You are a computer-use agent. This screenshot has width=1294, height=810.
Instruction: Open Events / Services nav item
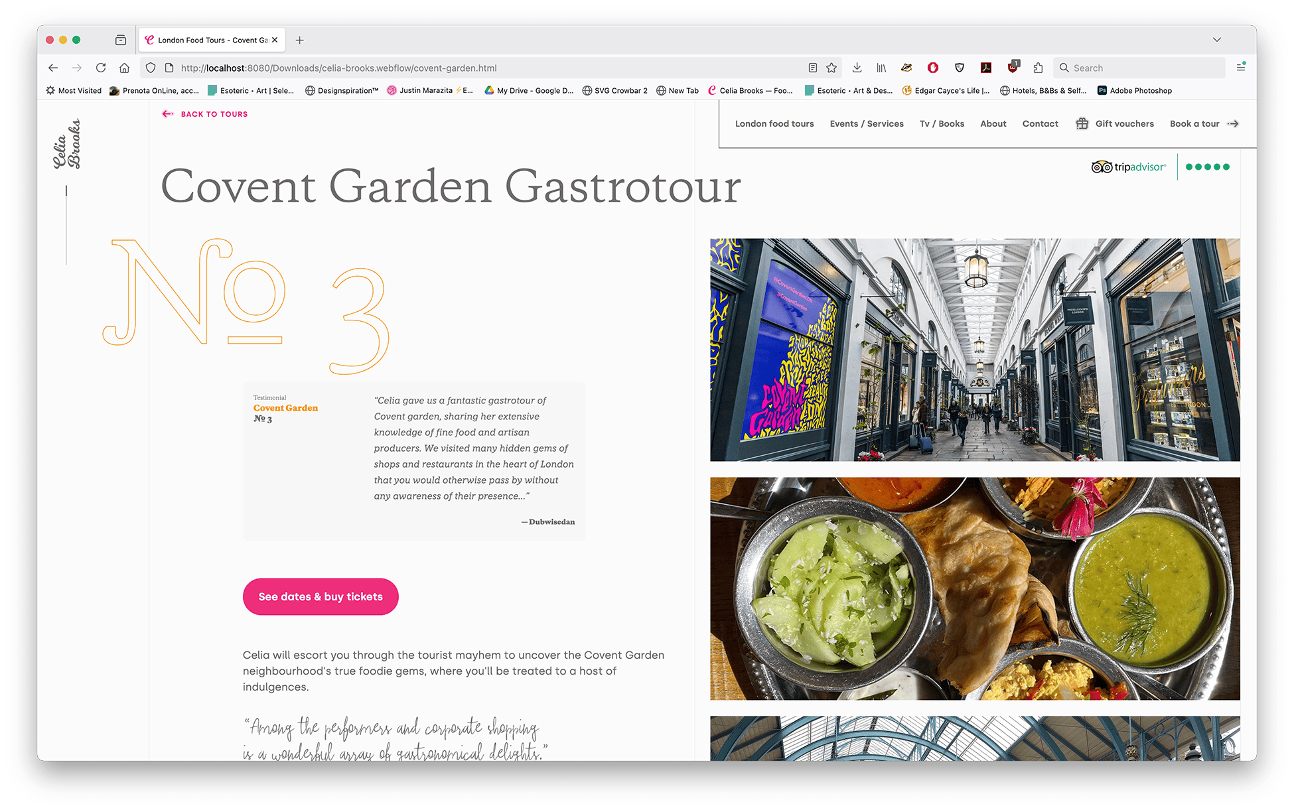pyautogui.click(x=867, y=124)
